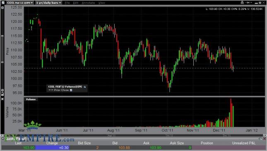This screenshot has width=267, height=151.
Task: Click the Last price value 103.90
Action: (x=29, y=148)
